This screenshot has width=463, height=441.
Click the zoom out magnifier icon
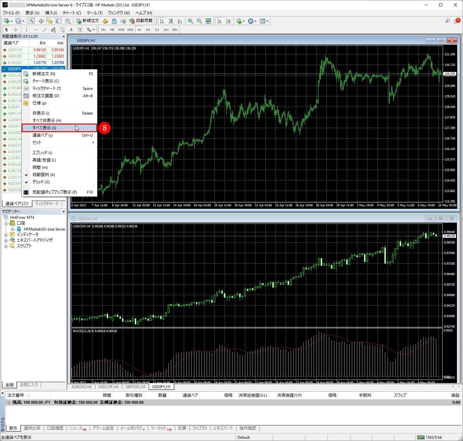[199, 21]
